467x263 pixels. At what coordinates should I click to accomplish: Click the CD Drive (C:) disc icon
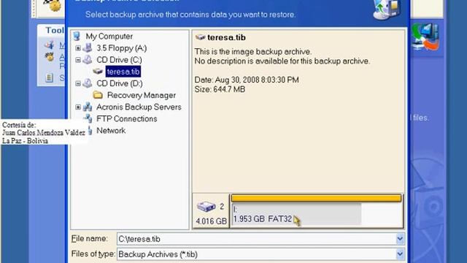click(88, 60)
